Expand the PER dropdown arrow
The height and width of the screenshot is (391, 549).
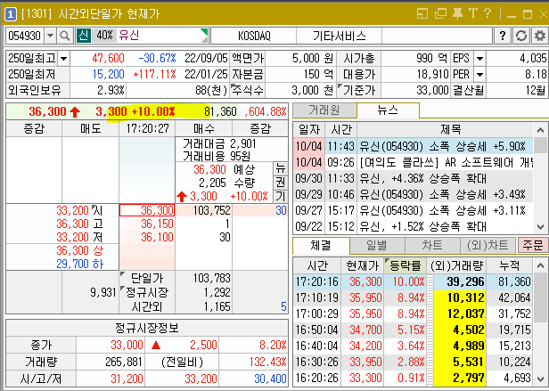tap(479, 74)
